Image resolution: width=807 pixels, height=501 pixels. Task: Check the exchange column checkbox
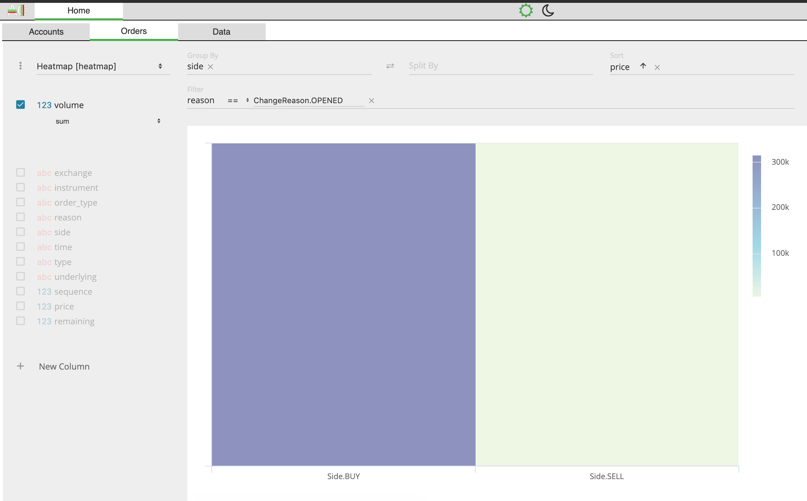point(20,172)
